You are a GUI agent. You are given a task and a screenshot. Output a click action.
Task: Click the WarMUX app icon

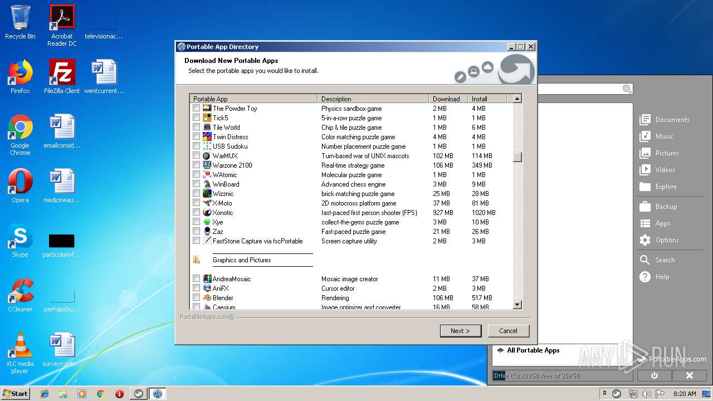(x=207, y=156)
